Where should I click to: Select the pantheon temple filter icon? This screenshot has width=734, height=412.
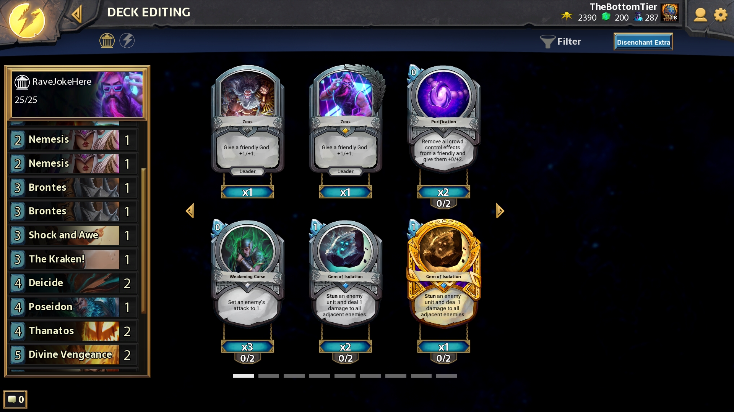coord(107,40)
